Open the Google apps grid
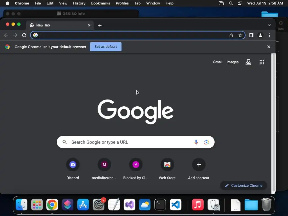The width and height of the screenshot is (288, 216). [262, 62]
